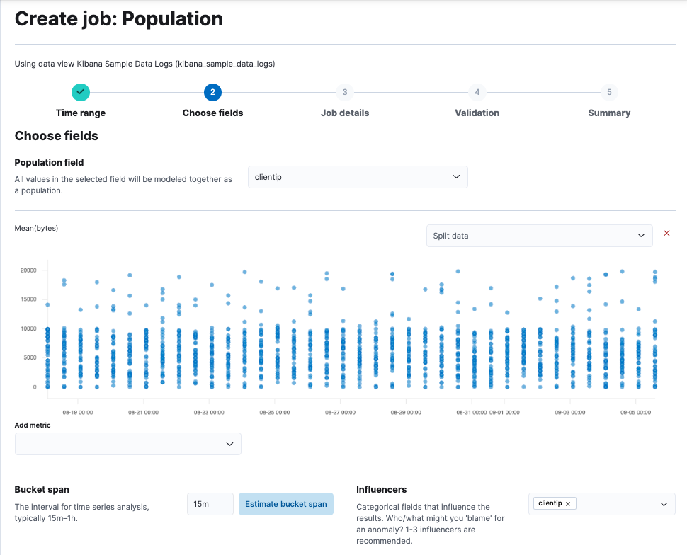This screenshot has height=555, width=687.
Task: Remove the clientip influencer tag via its x
Action: point(569,503)
